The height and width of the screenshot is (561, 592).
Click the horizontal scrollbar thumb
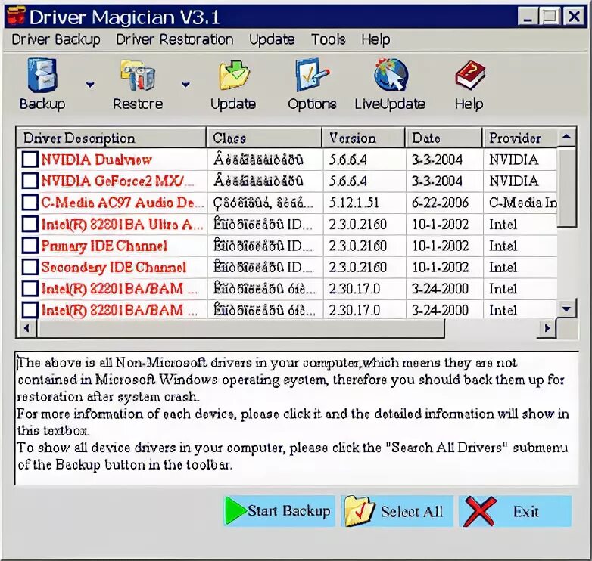[241, 328]
